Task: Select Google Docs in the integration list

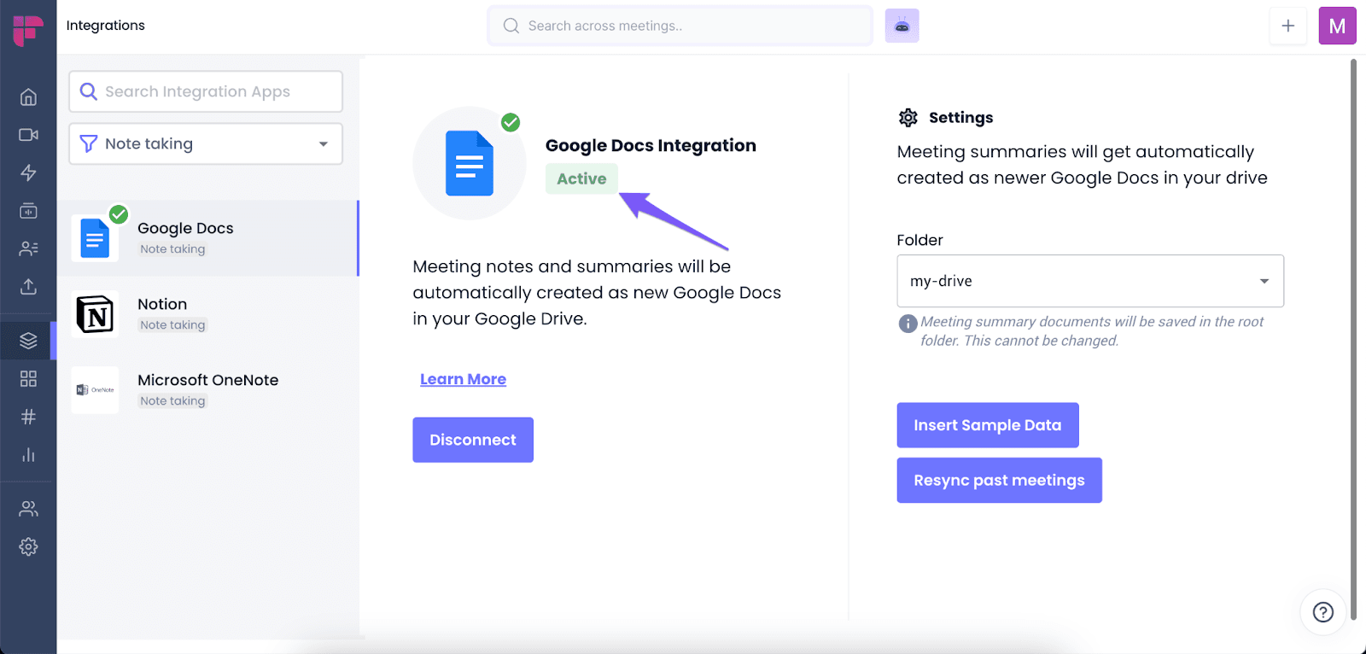Action: (x=207, y=238)
